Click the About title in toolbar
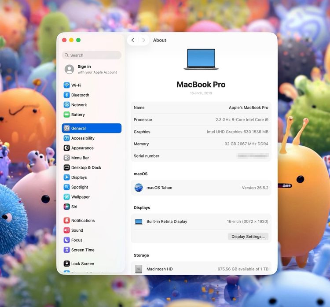This screenshot has width=330, height=307. [x=160, y=40]
